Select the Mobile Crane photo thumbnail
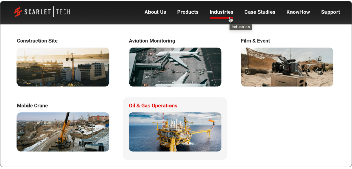This screenshot has width=352, height=169. tap(63, 132)
